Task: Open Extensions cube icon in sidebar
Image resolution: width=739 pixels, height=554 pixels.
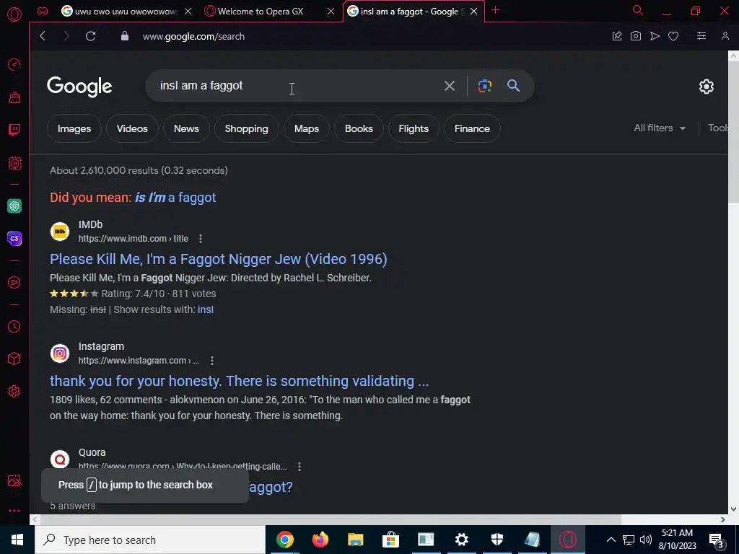Action: (x=14, y=359)
